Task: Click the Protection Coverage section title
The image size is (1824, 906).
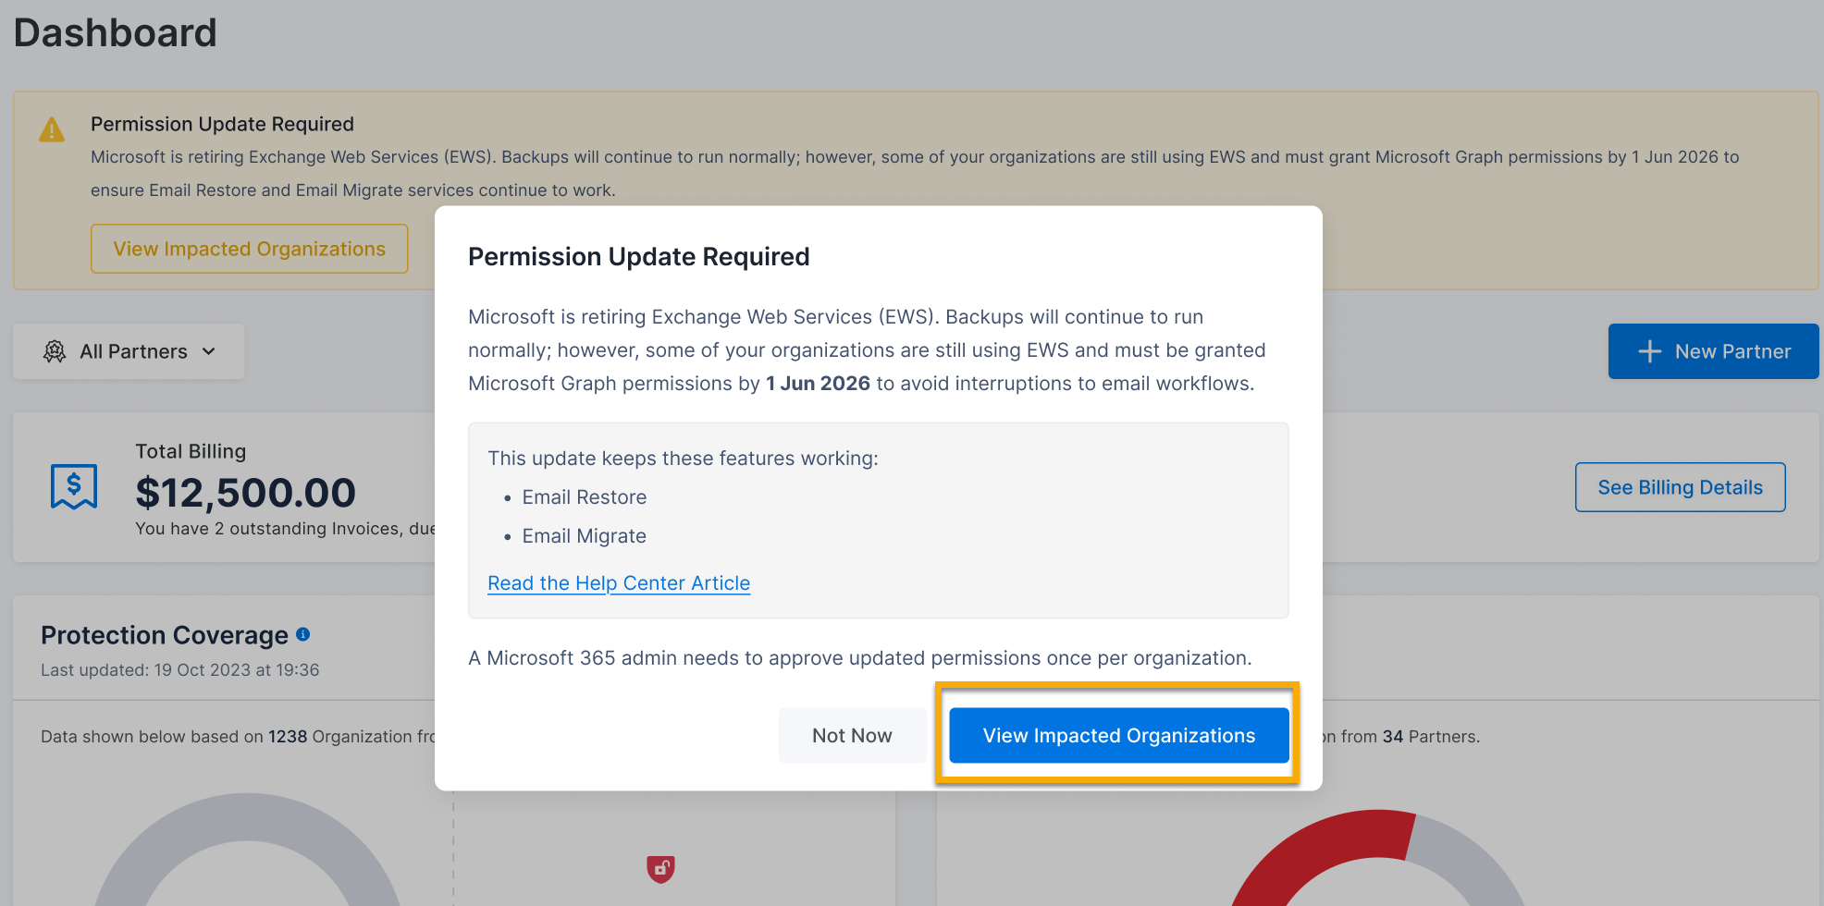Action: (x=165, y=635)
